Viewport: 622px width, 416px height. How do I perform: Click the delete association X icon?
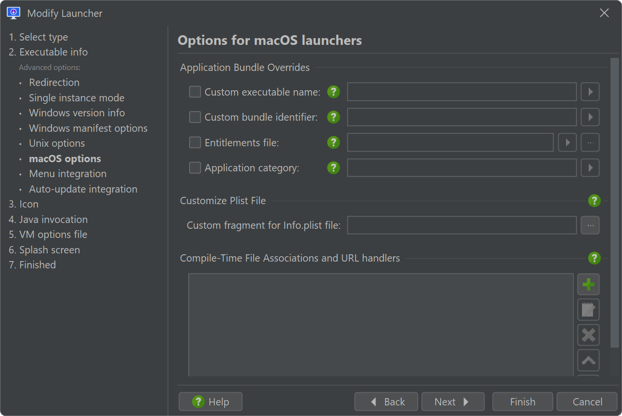589,335
